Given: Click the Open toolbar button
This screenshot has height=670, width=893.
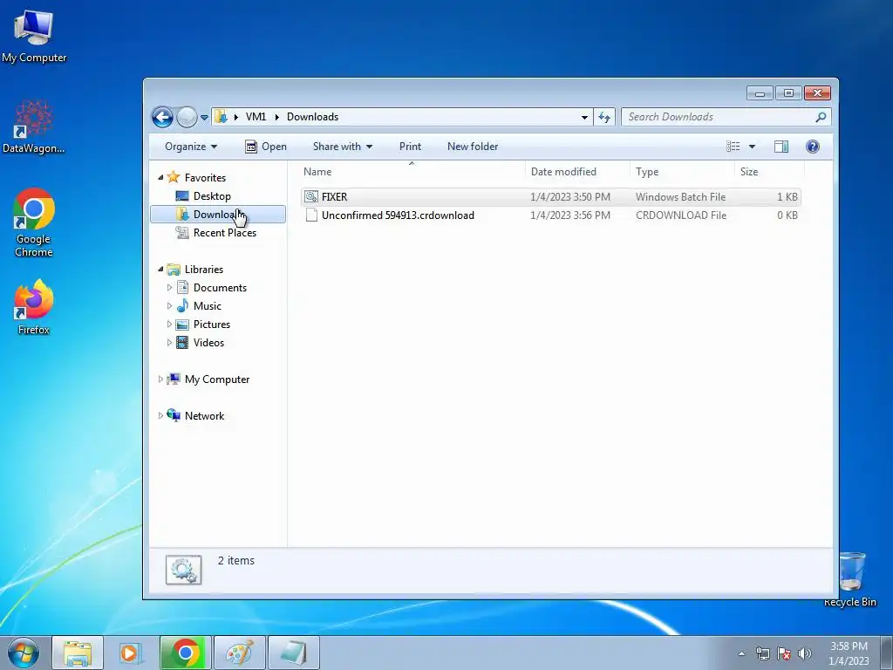Looking at the screenshot, I should click(x=266, y=147).
